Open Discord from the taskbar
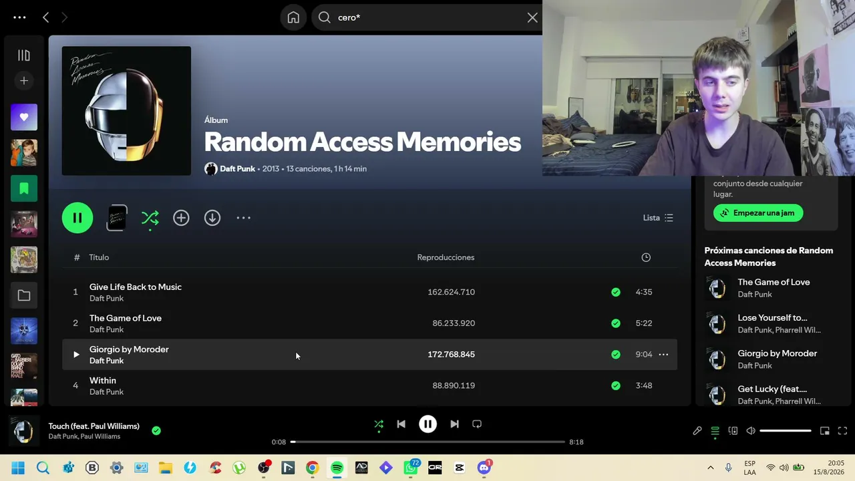Screen dimensions: 855x481 [x=484, y=468]
